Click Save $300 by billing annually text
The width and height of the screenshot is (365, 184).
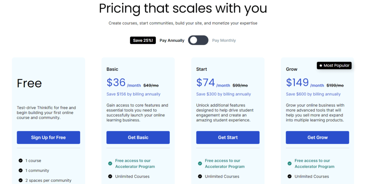tap(223, 94)
